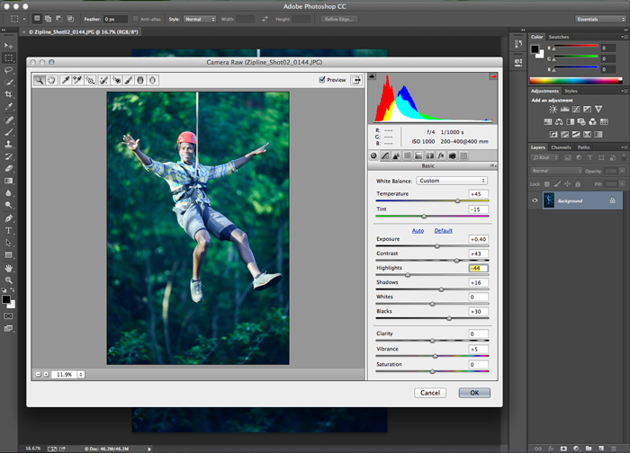Screen dimensions: 630x453
Task: Pick the White Balance eyedropper tool
Action: pos(65,80)
